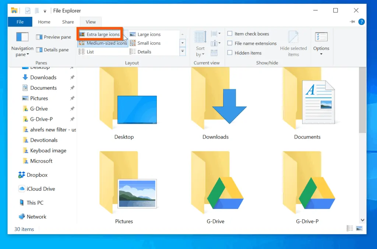Open Dropbox in navigation pane
The height and width of the screenshot is (249, 377).
click(37, 175)
